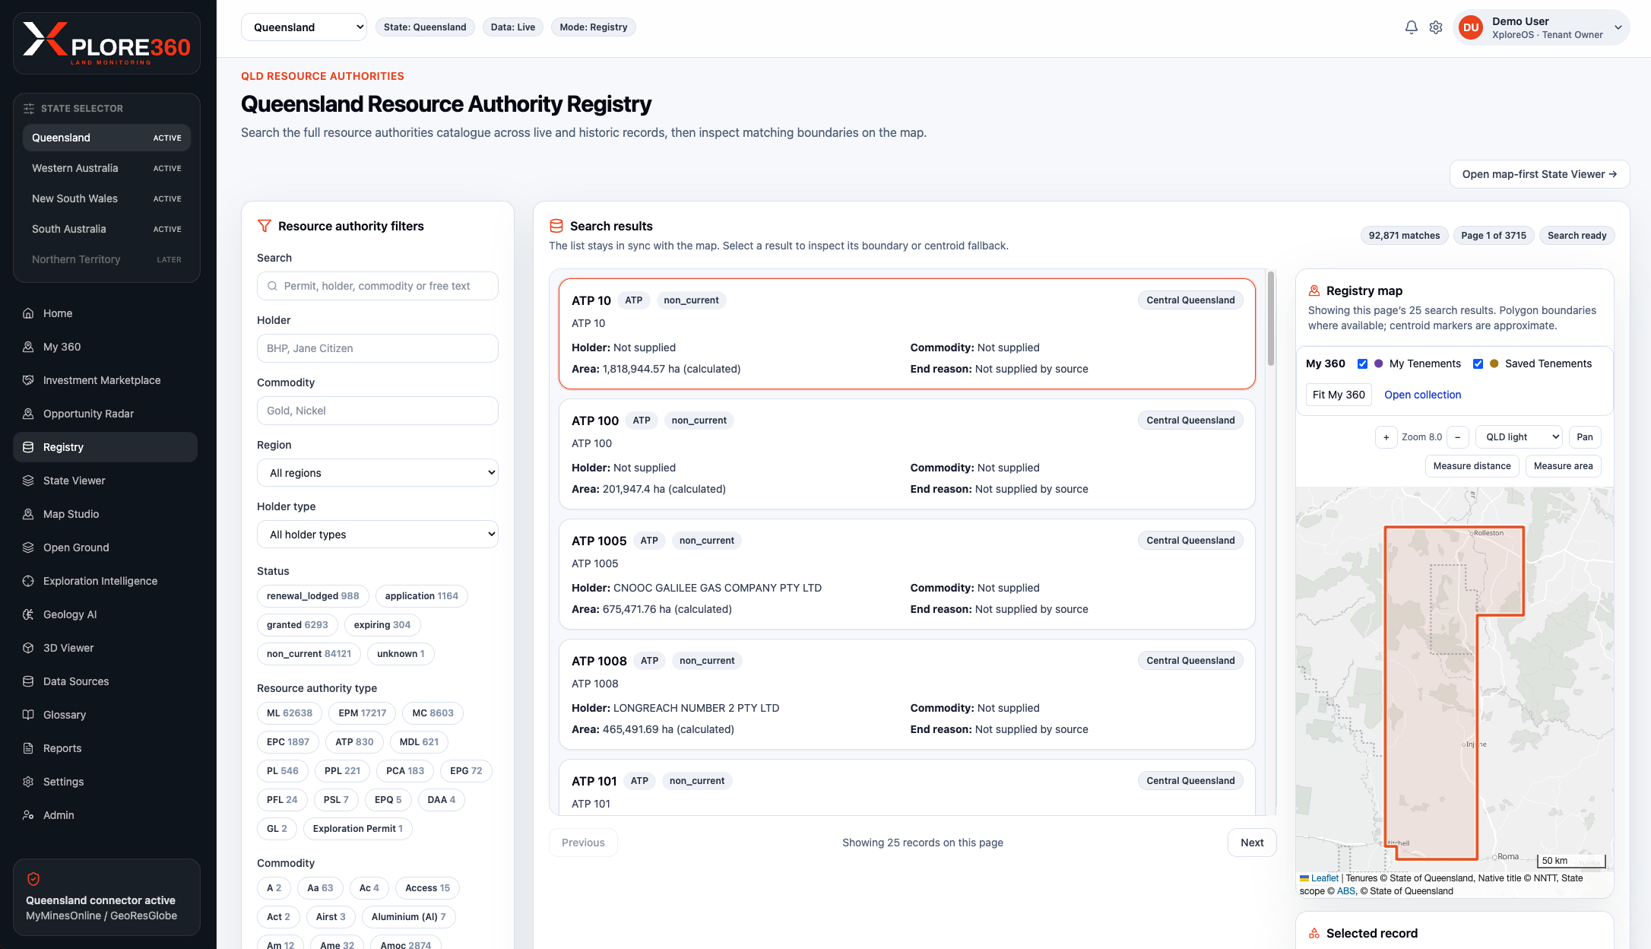Go to the Next results page

[x=1252, y=843]
